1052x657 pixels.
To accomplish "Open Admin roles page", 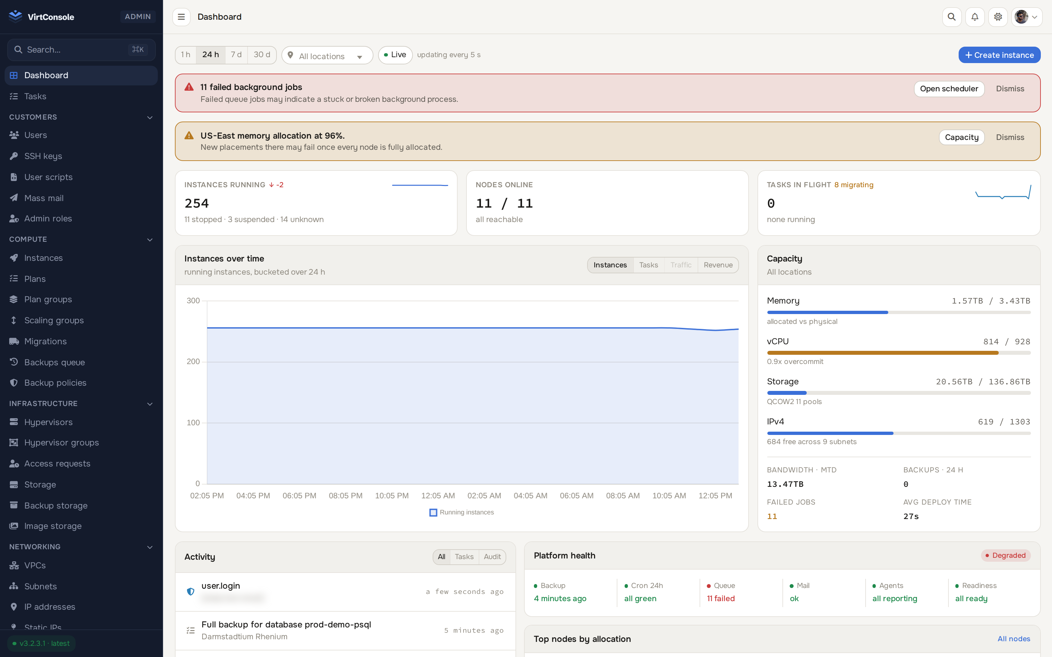I will pyautogui.click(x=81, y=218).
